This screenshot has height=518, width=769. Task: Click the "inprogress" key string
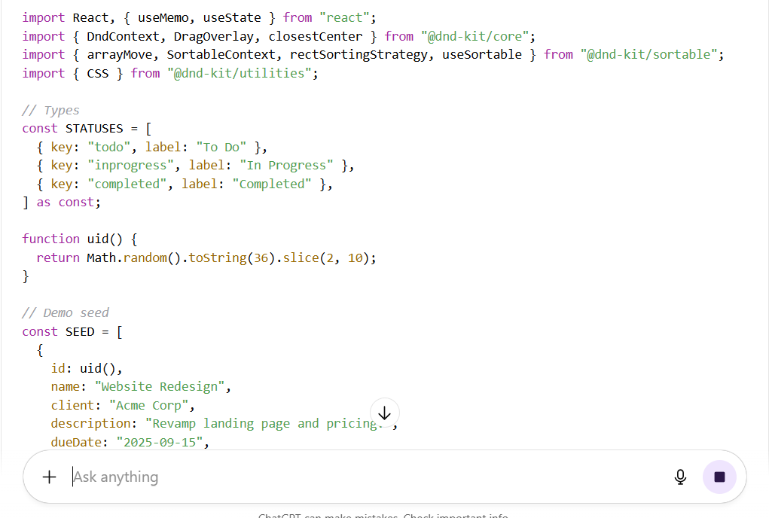[x=130, y=165]
